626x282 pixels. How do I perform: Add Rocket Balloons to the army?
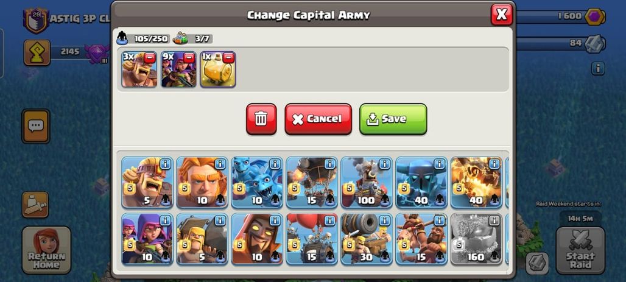312,182
